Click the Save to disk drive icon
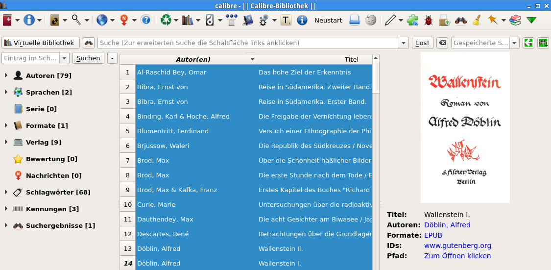551x270 pixels. click(x=210, y=20)
